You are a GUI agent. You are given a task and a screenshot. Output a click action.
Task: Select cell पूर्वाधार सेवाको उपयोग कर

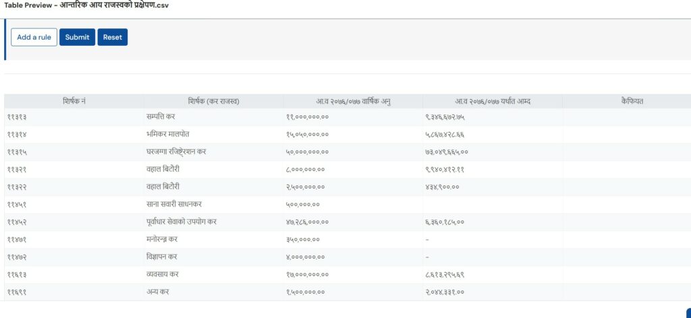point(214,222)
